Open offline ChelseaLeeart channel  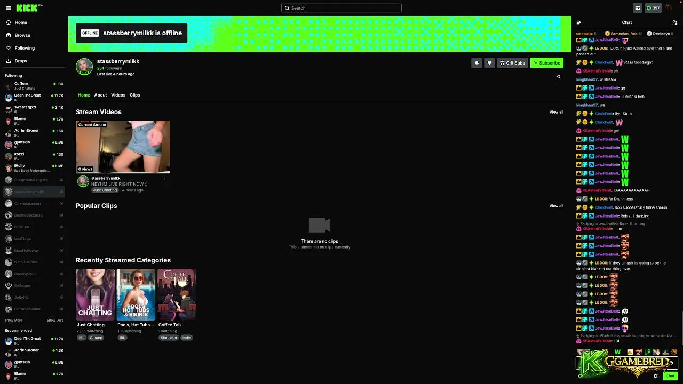tap(33, 203)
